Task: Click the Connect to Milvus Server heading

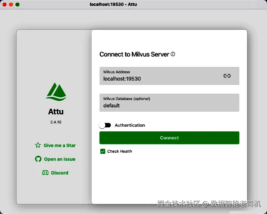Action: tap(134, 54)
